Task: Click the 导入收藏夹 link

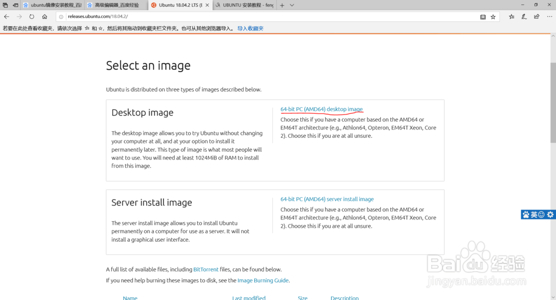Action: tap(250, 28)
